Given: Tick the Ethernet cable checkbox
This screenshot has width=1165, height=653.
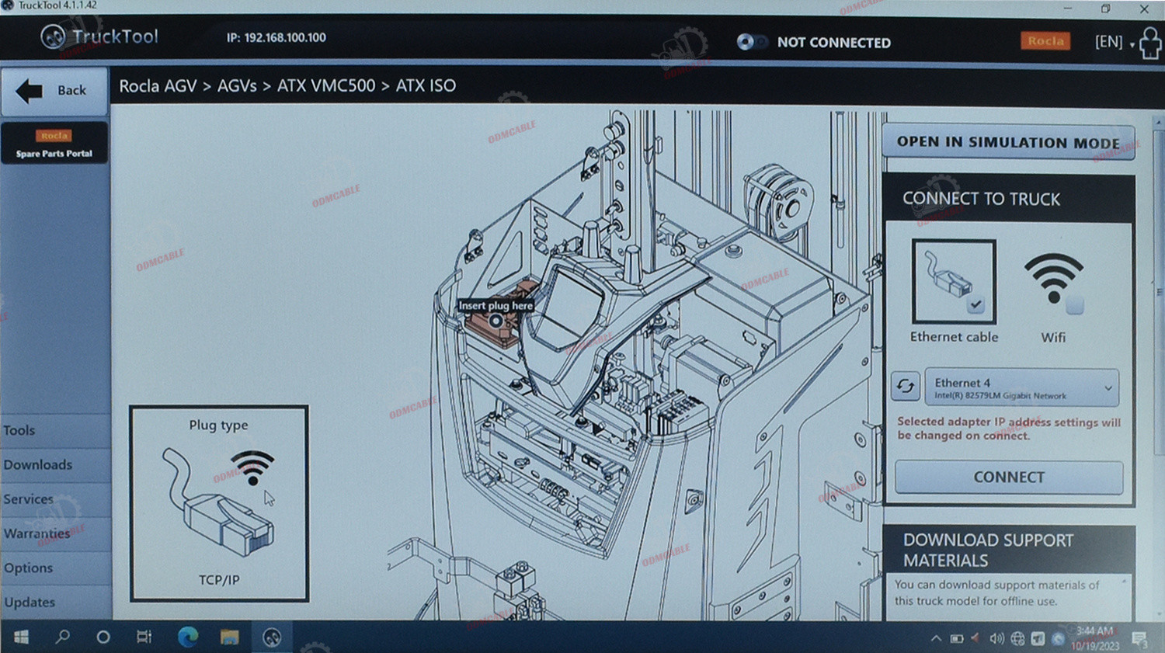Looking at the screenshot, I should click(975, 305).
